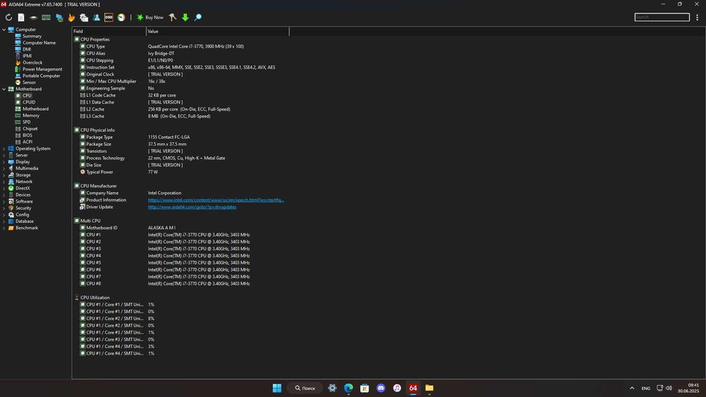Select the CPU Type row
This screenshot has width=706, height=397.
pos(180,47)
